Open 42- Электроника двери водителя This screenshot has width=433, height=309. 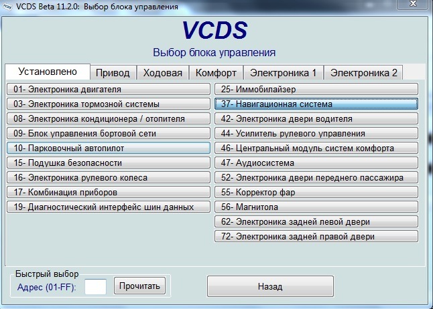click(x=316, y=118)
